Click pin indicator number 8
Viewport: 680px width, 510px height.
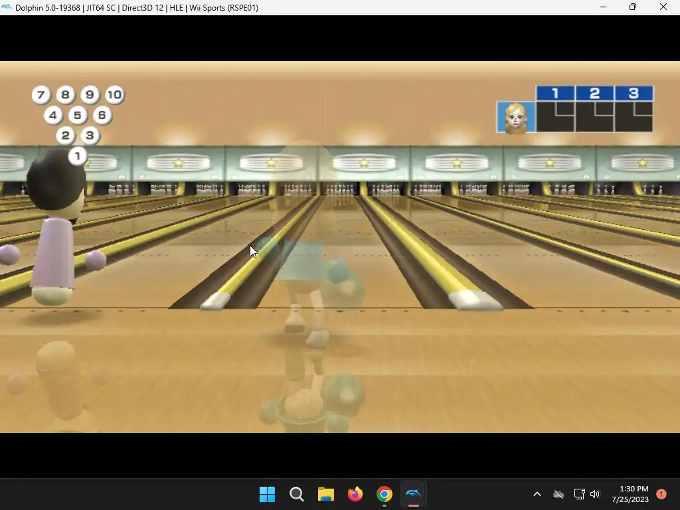click(65, 94)
